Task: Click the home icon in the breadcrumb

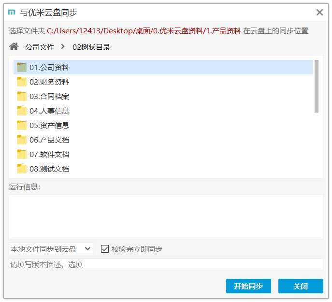Action: tap(14, 47)
